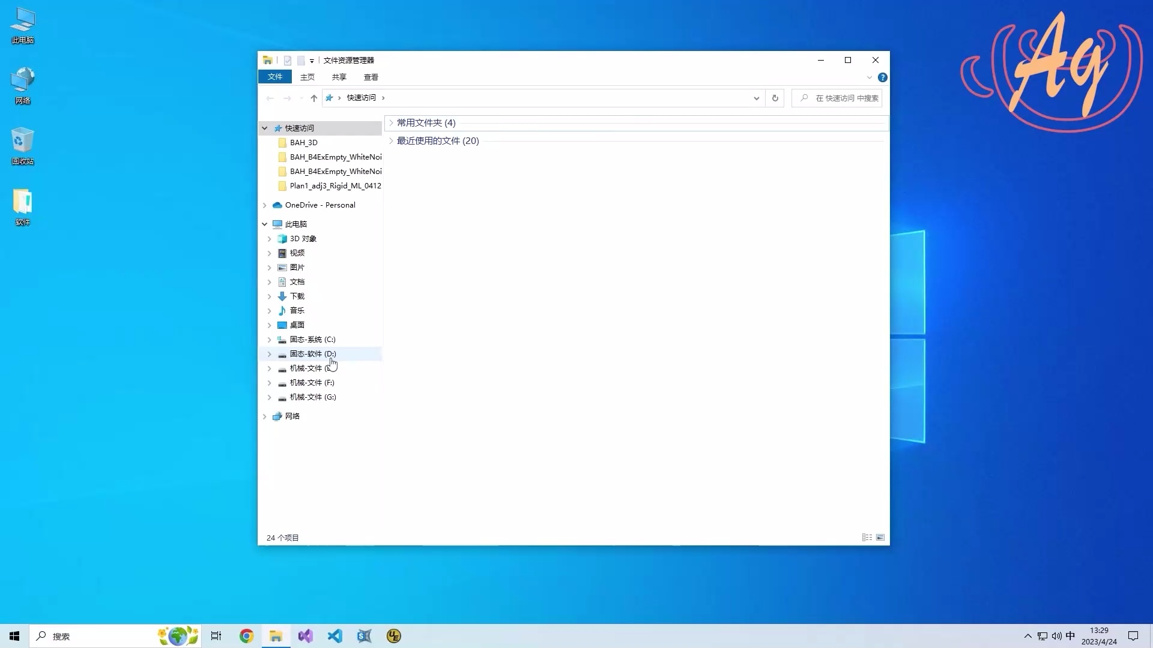Open Visual Studio from the taskbar
This screenshot has height=648, width=1153.
click(x=305, y=636)
